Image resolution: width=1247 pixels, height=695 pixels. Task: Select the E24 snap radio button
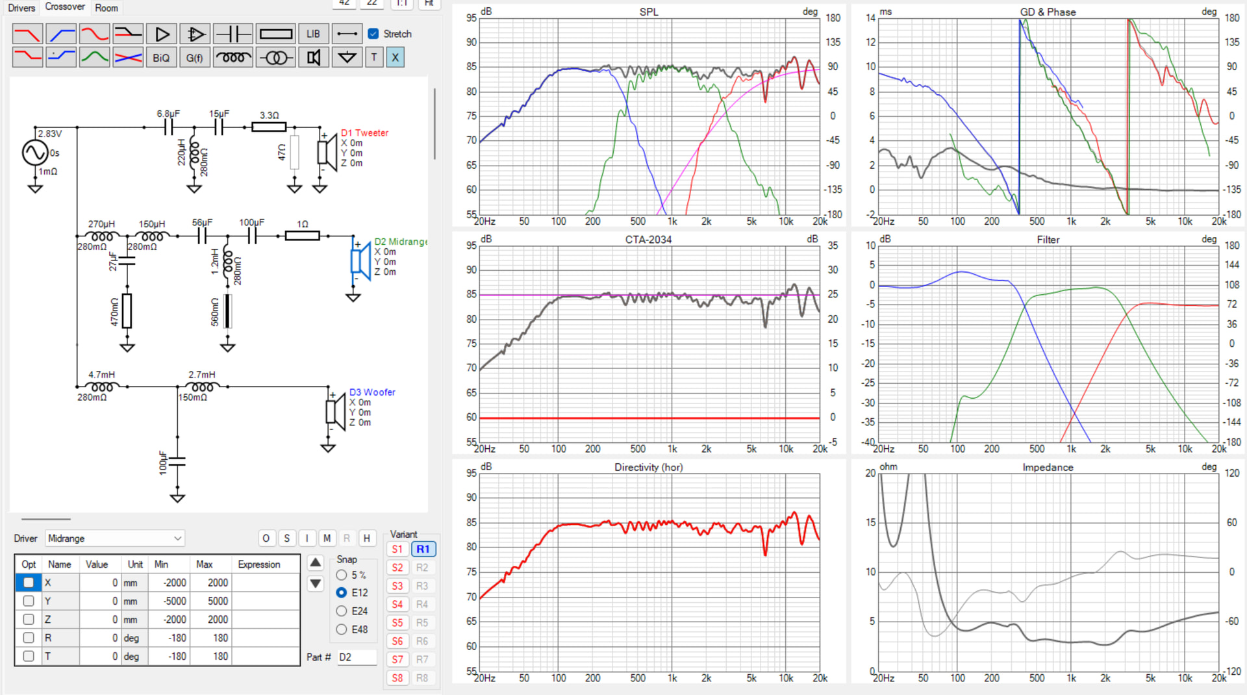click(x=342, y=611)
